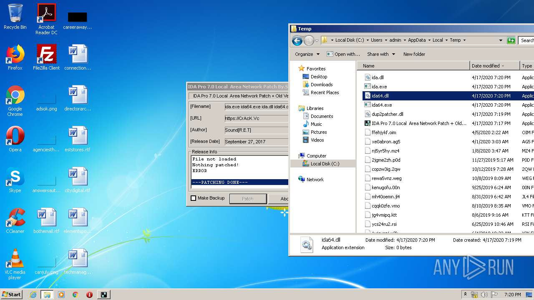Select the bothemail.rtf document icon
The height and width of the screenshot is (300, 534).
tap(46, 221)
